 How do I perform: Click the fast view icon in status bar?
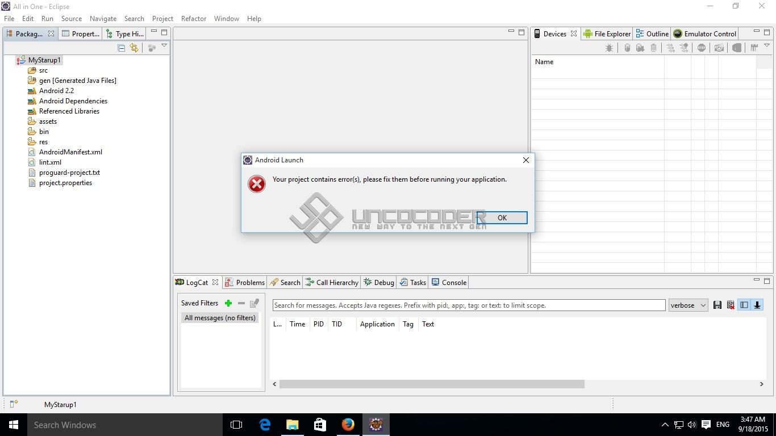tap(14, 404)
